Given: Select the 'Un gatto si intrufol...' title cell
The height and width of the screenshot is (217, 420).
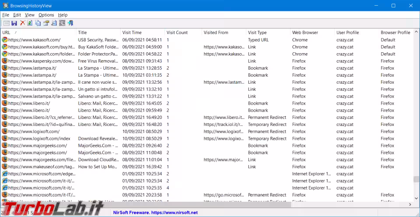Looking at the screenshot, I should pyautogui.click(x=98, y=89).
